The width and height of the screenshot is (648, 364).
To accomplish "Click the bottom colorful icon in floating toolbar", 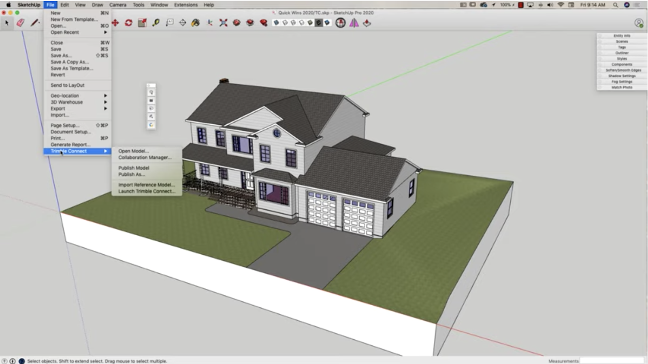I will coord(151,125).
